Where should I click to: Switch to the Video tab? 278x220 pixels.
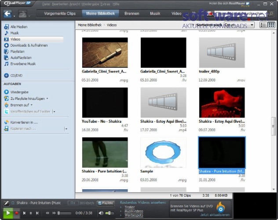coord(176,14)
